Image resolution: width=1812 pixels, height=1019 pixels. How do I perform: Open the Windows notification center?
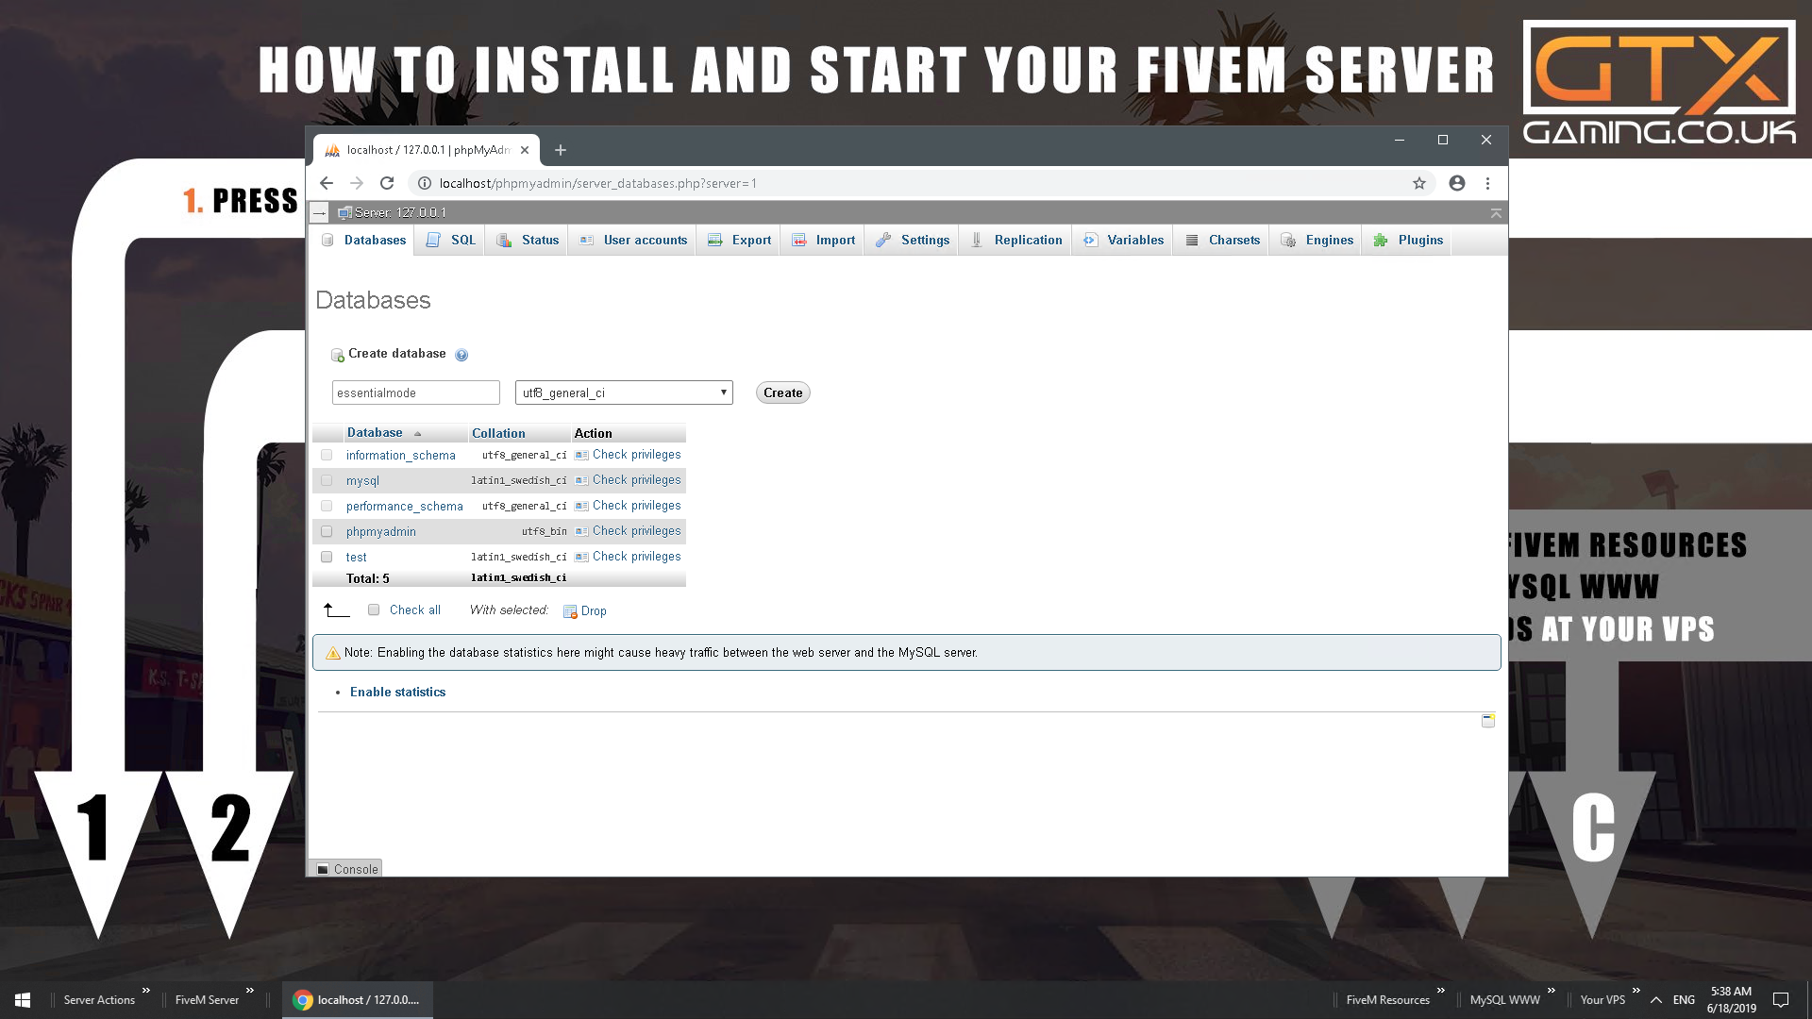click(1781, 1000)
